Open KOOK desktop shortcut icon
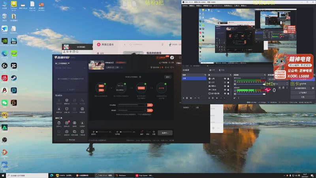 point(14,53)
